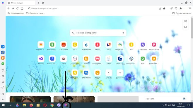
Task: Open the ФНС tile
Action: (x=86, y=60)
